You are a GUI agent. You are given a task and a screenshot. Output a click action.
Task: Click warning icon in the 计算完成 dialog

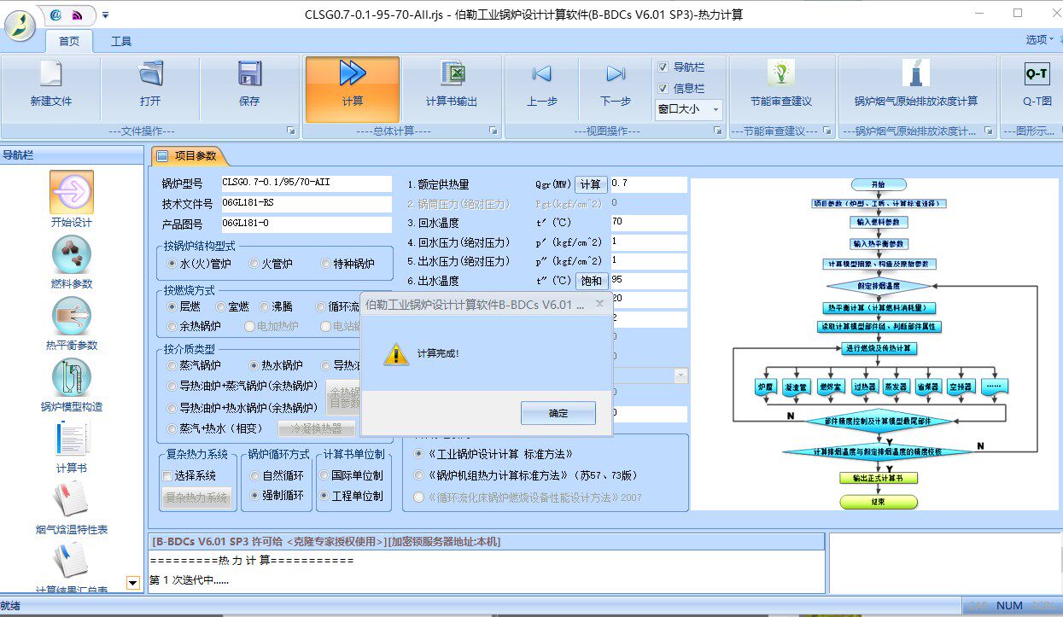[394, 354]
